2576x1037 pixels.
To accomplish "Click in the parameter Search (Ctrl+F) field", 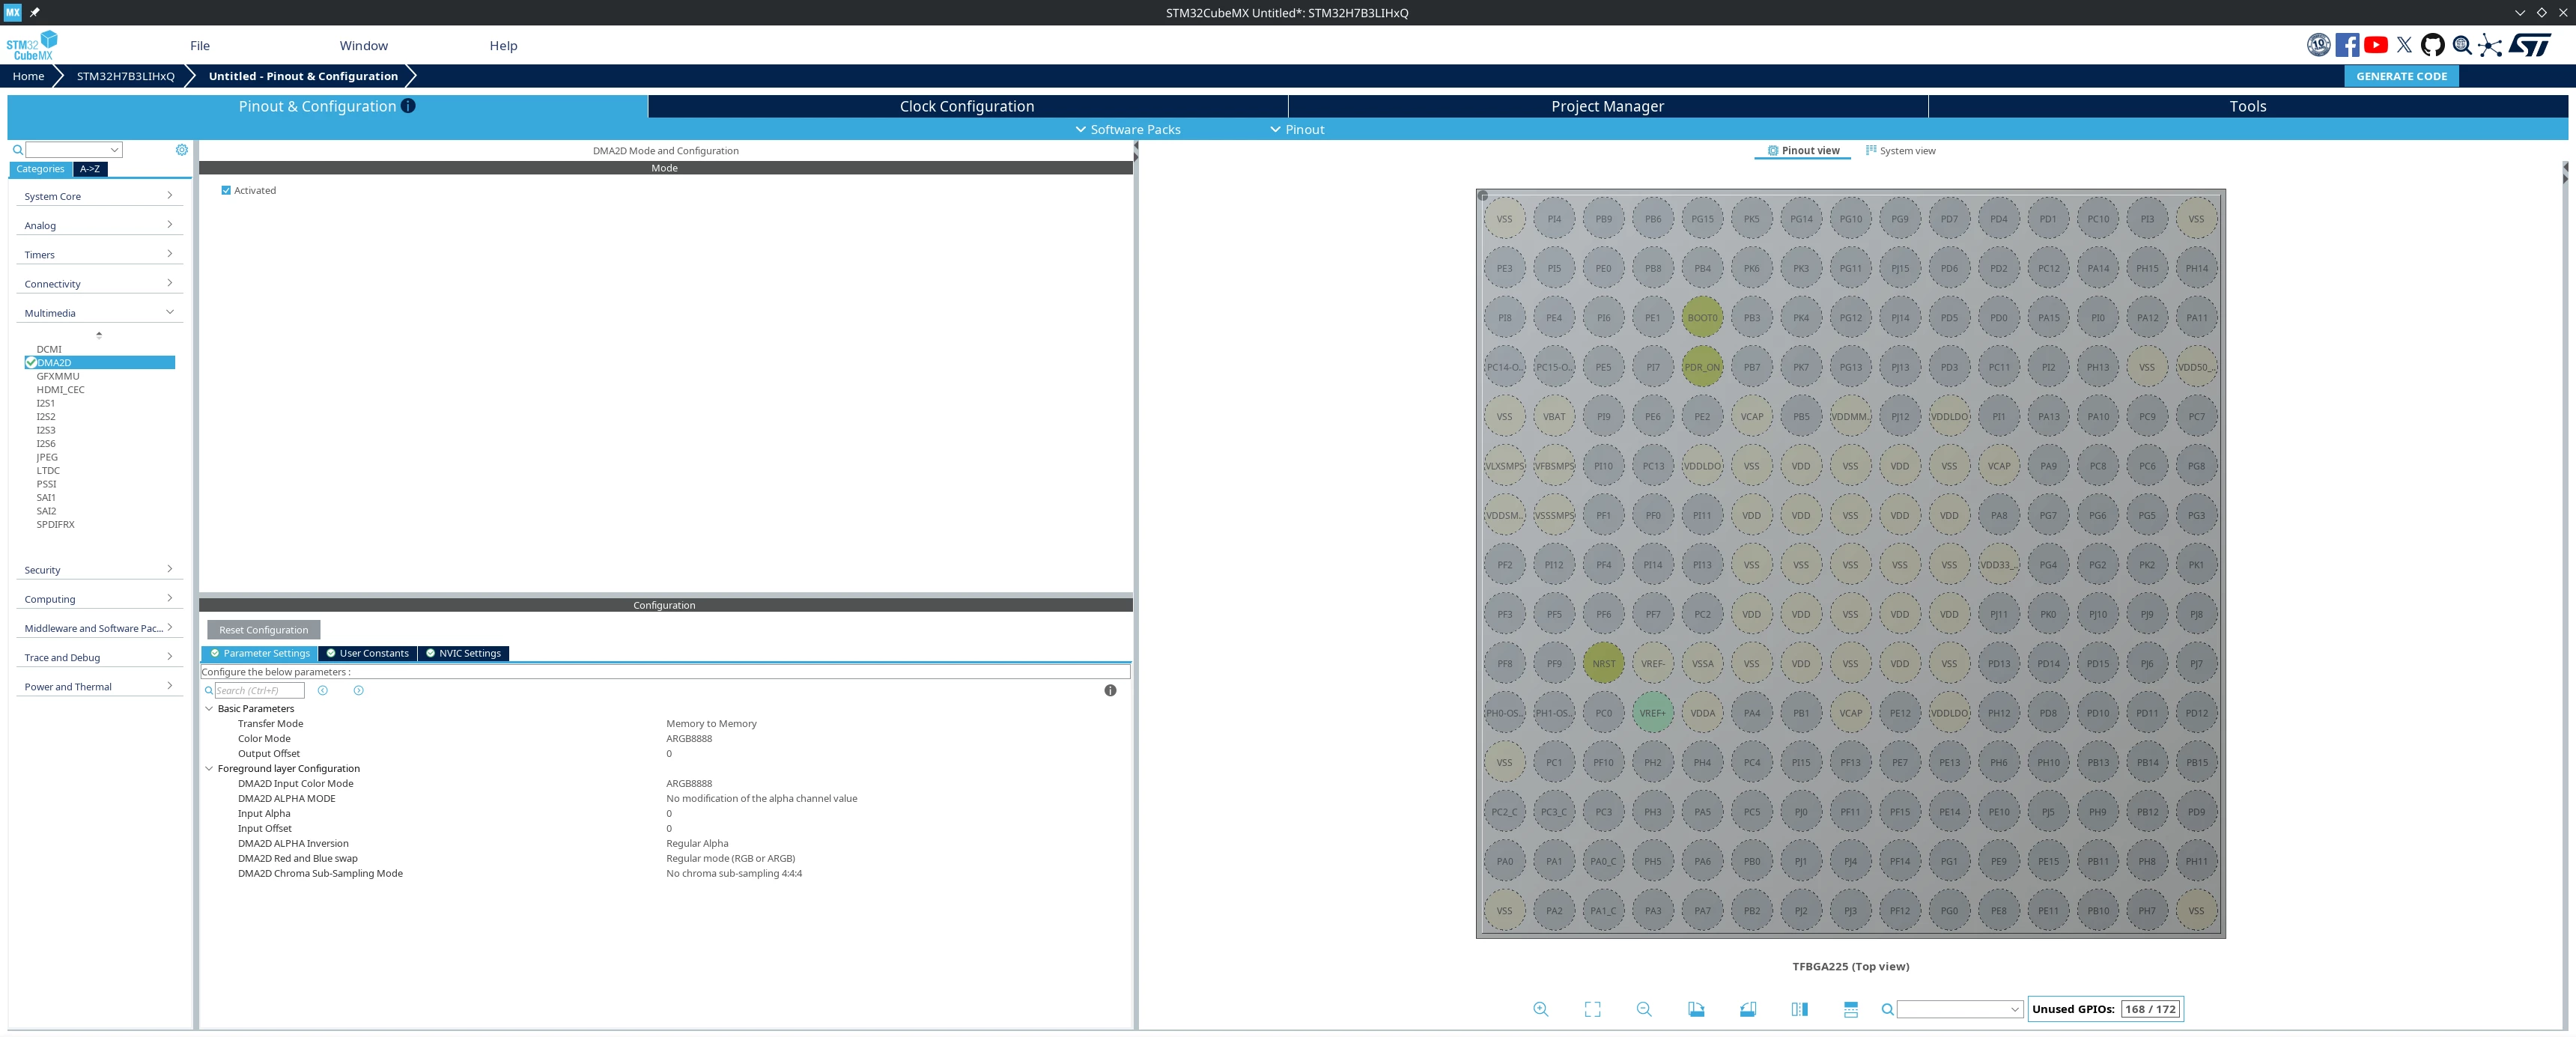I will [259, 690].
